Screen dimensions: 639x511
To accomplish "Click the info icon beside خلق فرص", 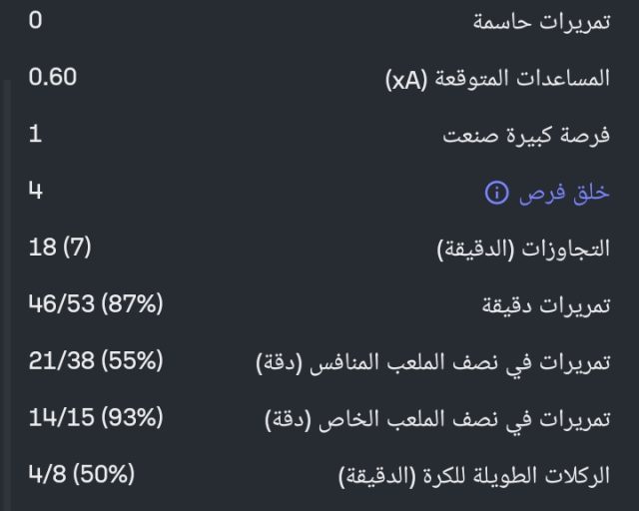I will coord(496,194).
